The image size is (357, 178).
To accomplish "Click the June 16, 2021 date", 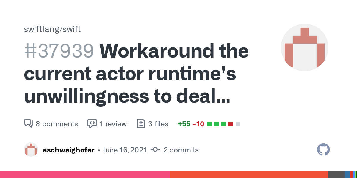I will click(124, 150).
